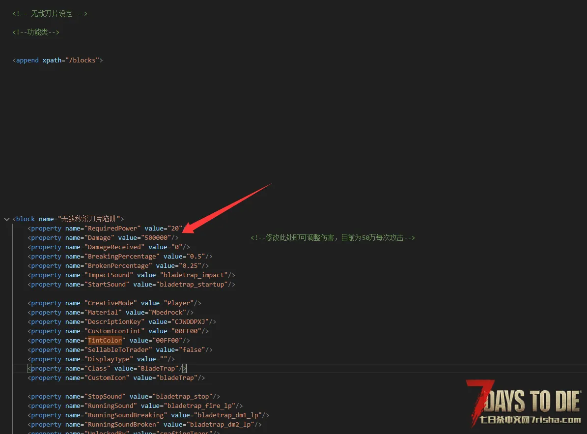Click the Class value BladeTrap
Viewport: 587px width, 434px height.
(x=157, y=369)
